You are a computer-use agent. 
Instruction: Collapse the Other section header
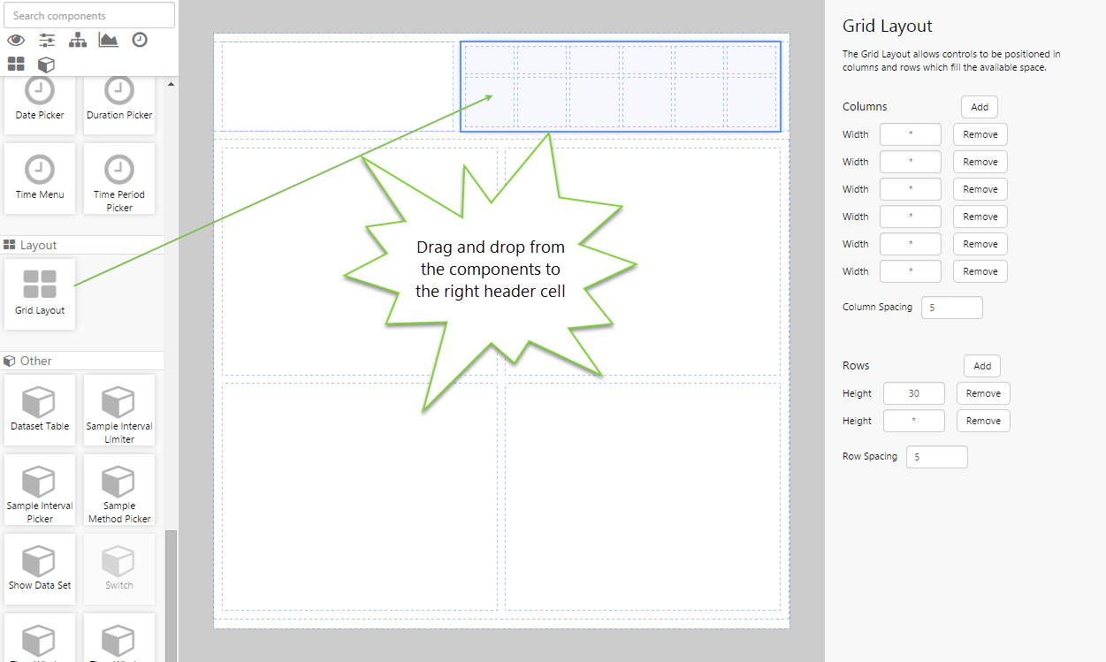(35, 361)
